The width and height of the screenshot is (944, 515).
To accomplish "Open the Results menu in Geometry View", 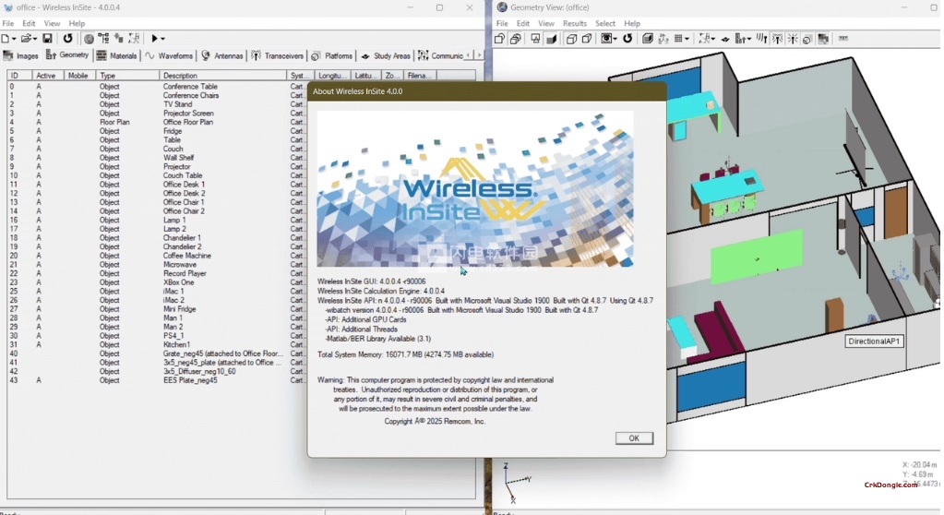I will [x=574, y=23].
